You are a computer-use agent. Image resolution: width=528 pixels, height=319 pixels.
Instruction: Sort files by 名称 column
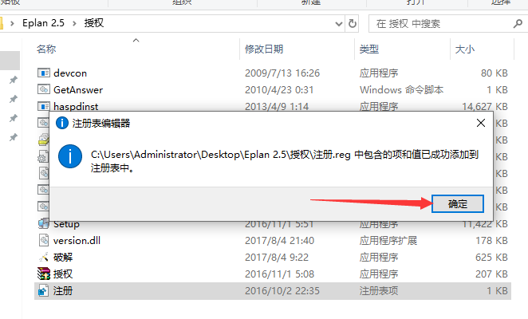coord(46,49)
